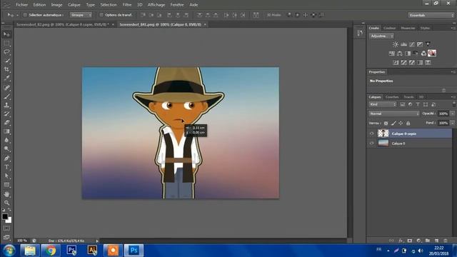
Task: Add a Brightness/Contrast adjustment
Action: [395, 44]
